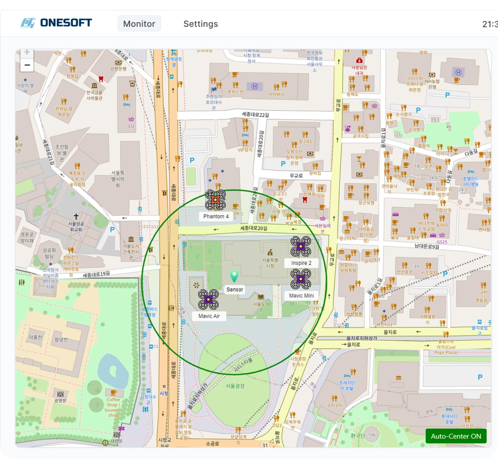Click the Coffee Shop / Souvenir shop label

[113, 407]
